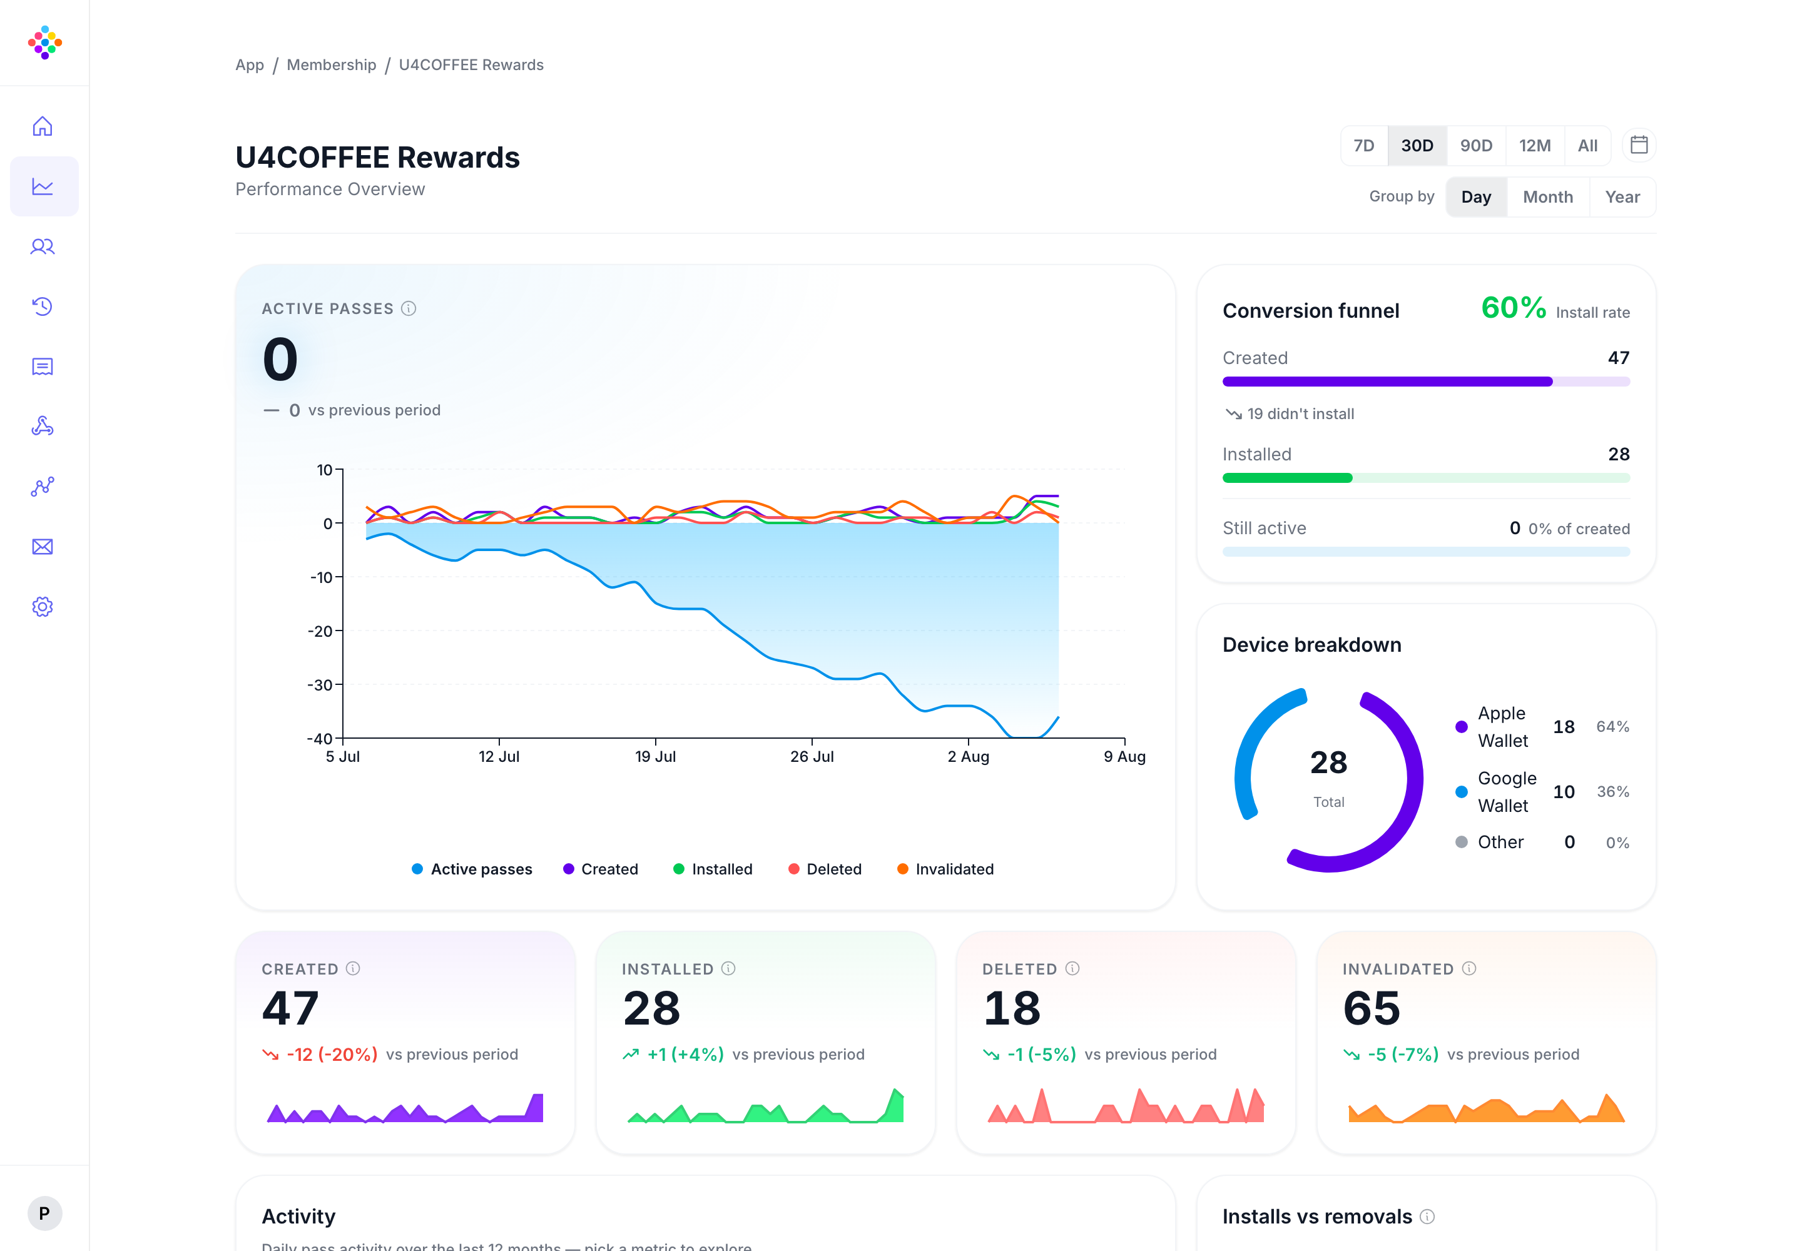Image resolution: width=1802 pixels, height=1251 pixels.
Task: Click the device breakdown donut chart
Action: [1328, 780]
